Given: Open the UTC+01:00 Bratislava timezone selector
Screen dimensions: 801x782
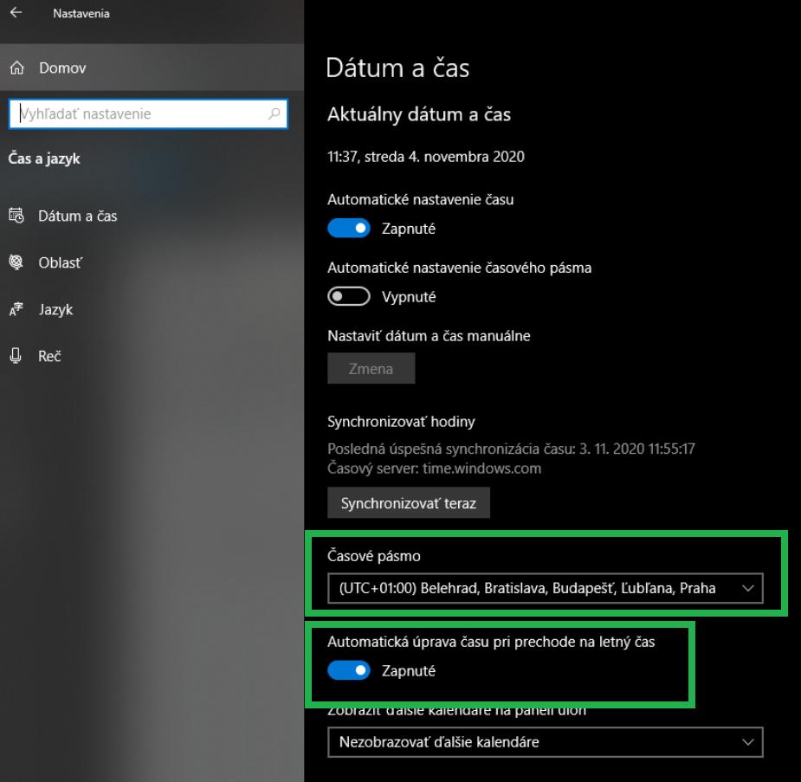Looking at the screenshot, I should coord(546,589).
